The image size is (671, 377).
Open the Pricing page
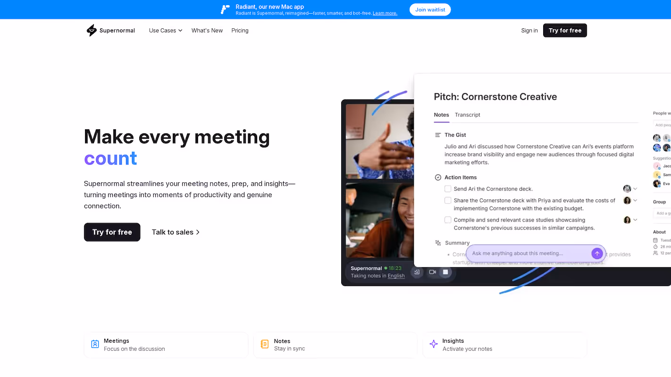[x=240, y=30]
